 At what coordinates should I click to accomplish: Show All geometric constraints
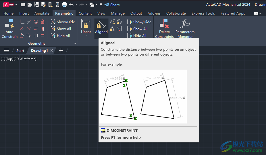coord(61,29)
